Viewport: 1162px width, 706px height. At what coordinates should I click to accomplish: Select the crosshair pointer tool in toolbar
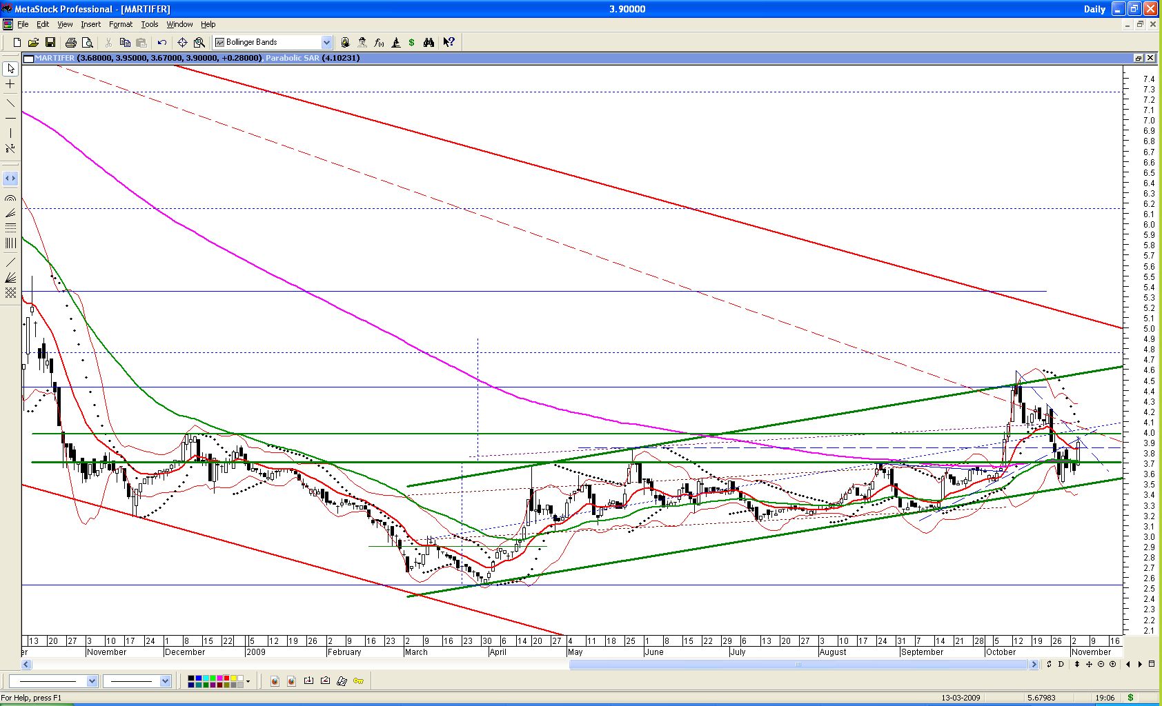coord(182,42)
